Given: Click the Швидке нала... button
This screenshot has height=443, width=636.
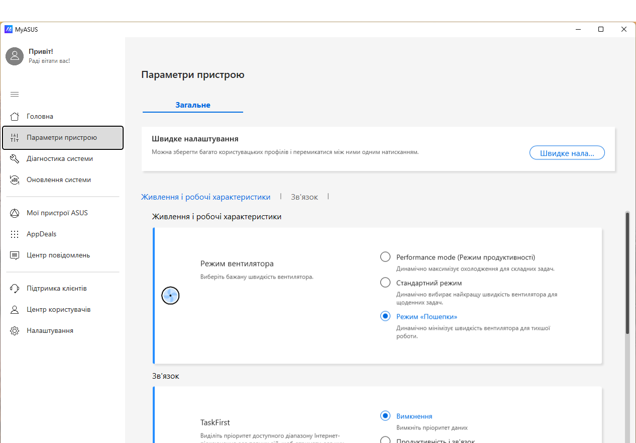Looking at the screenshot, I should 567,153.
